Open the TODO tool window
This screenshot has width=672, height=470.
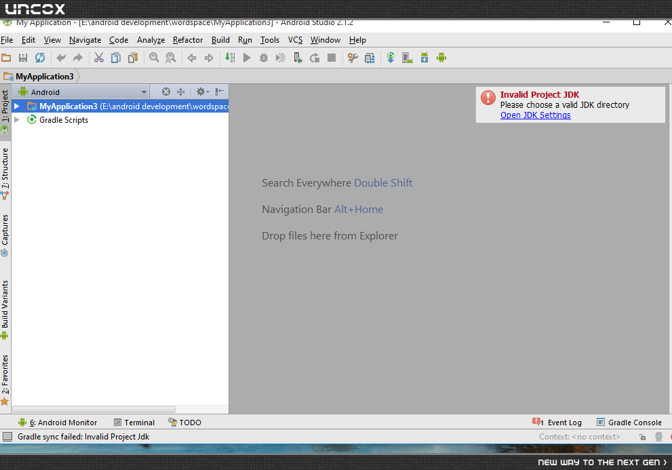point(184,423)
